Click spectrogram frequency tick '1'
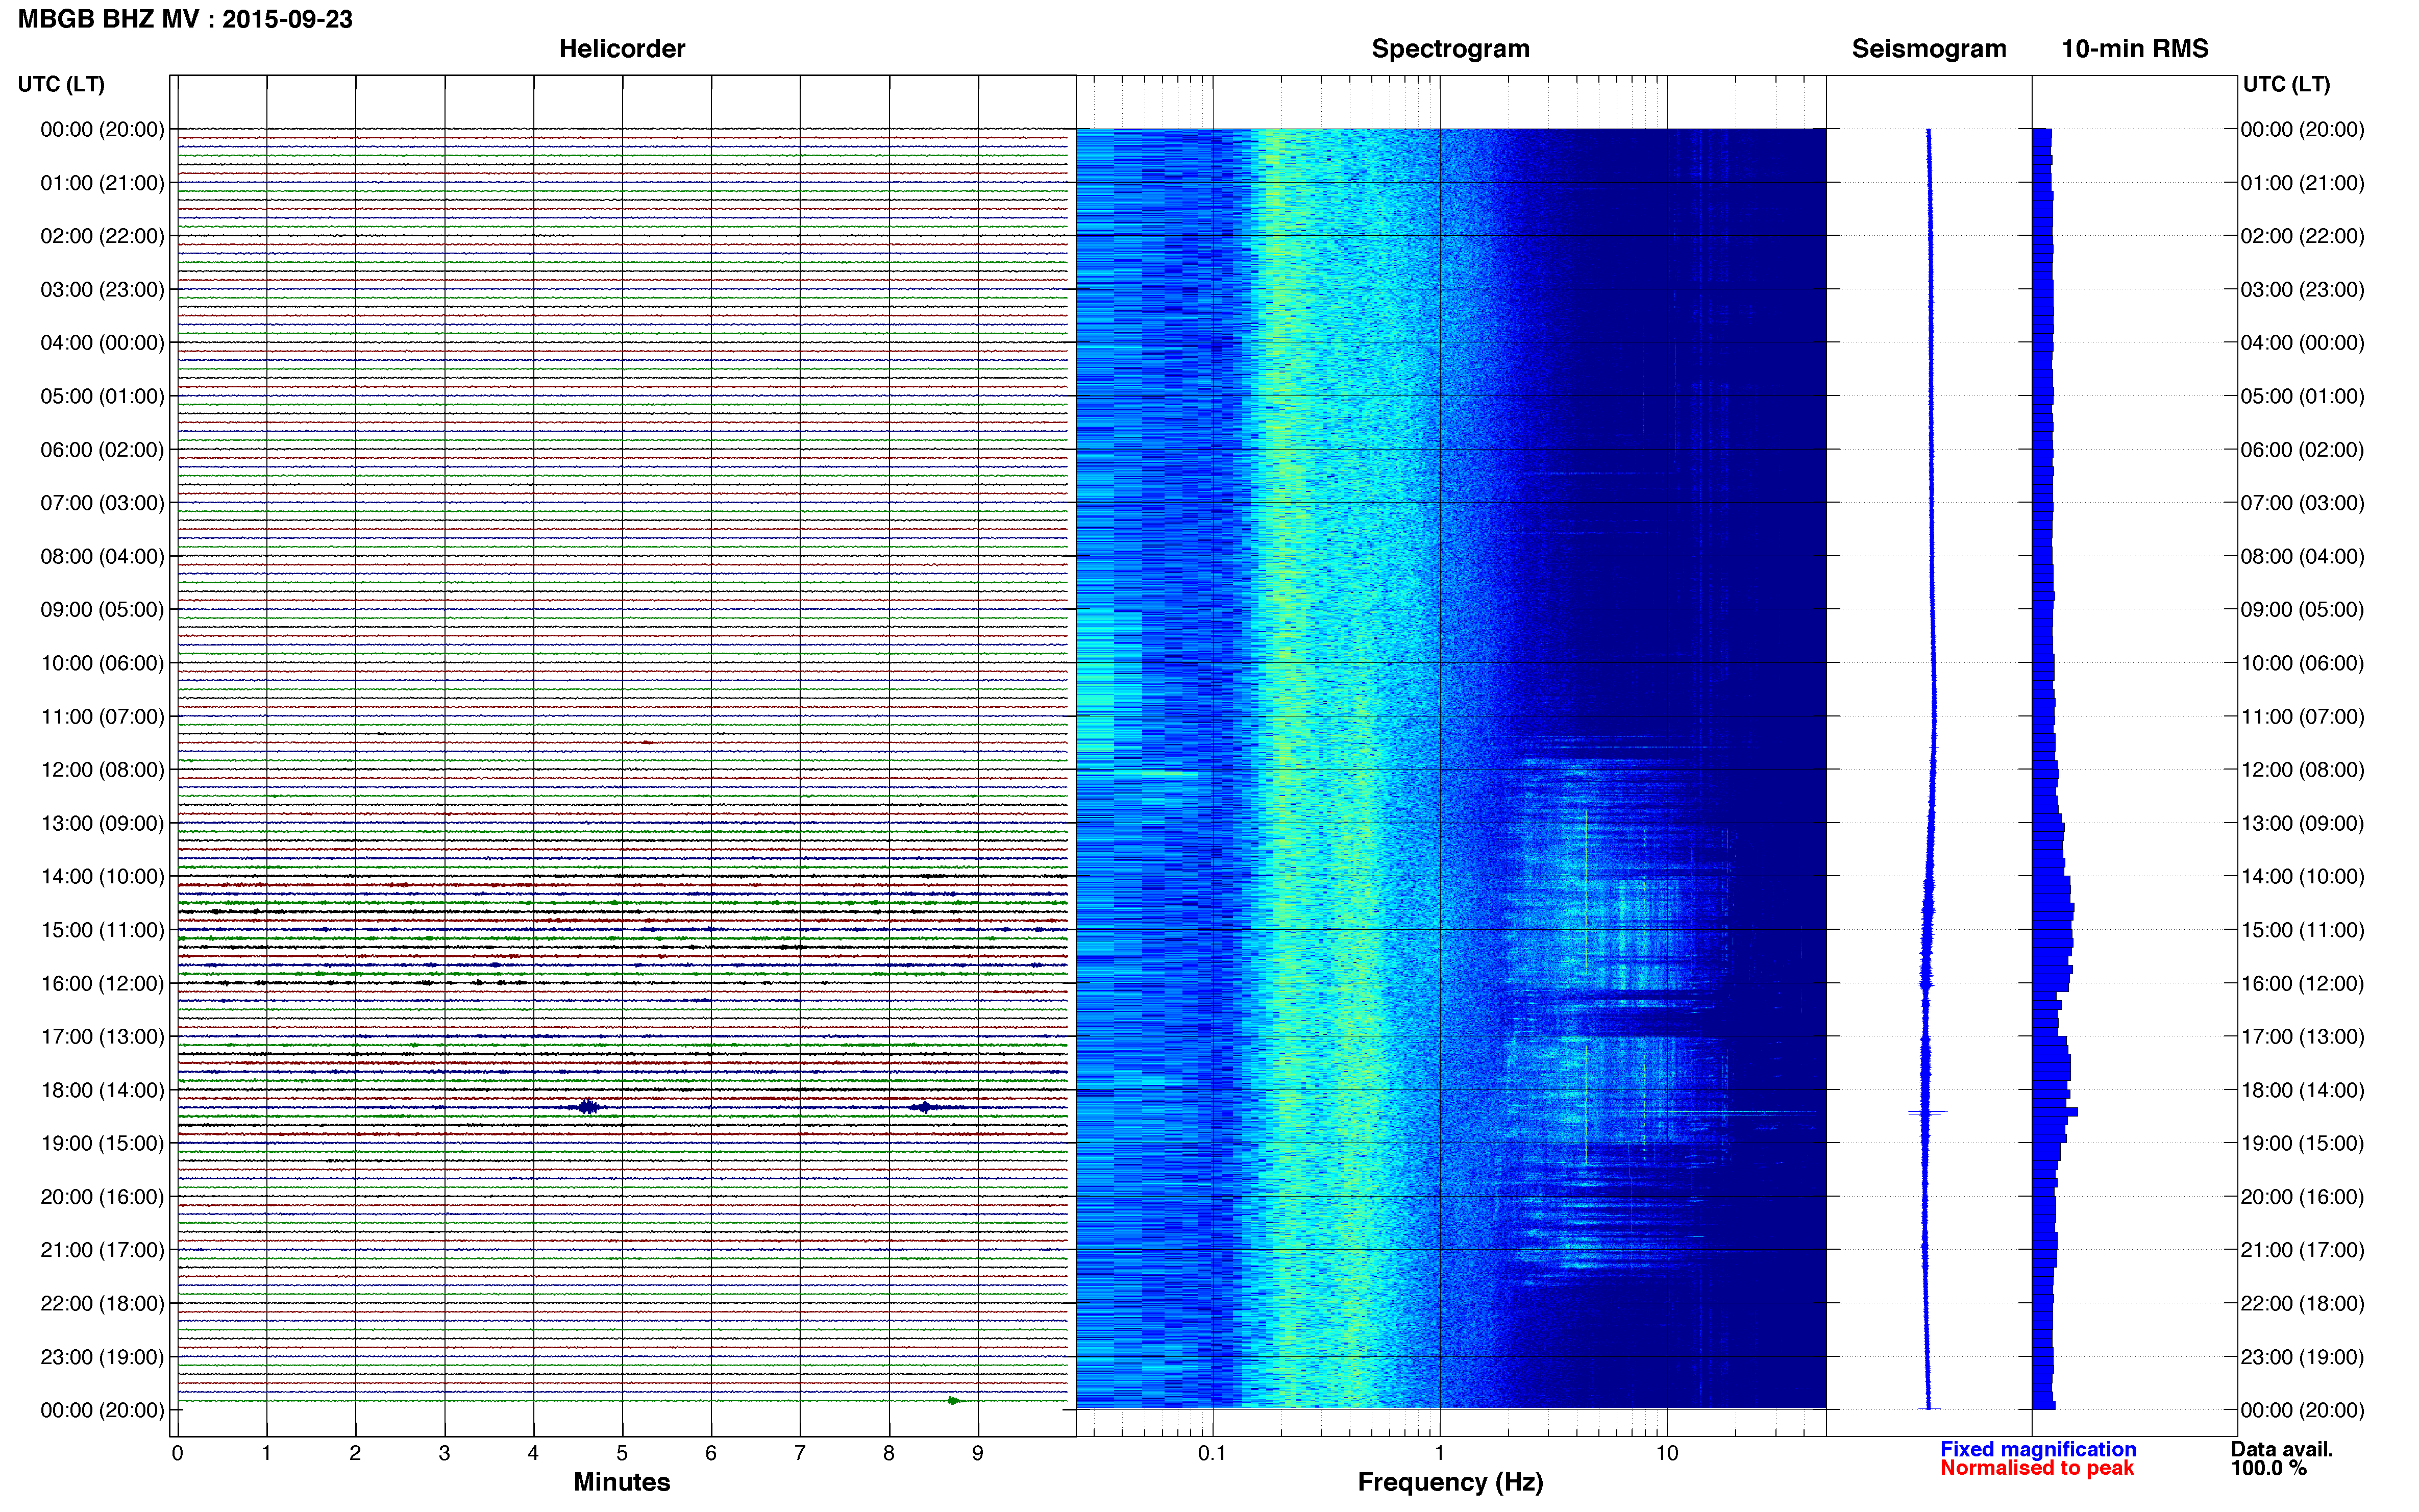 (1440, 1453)
